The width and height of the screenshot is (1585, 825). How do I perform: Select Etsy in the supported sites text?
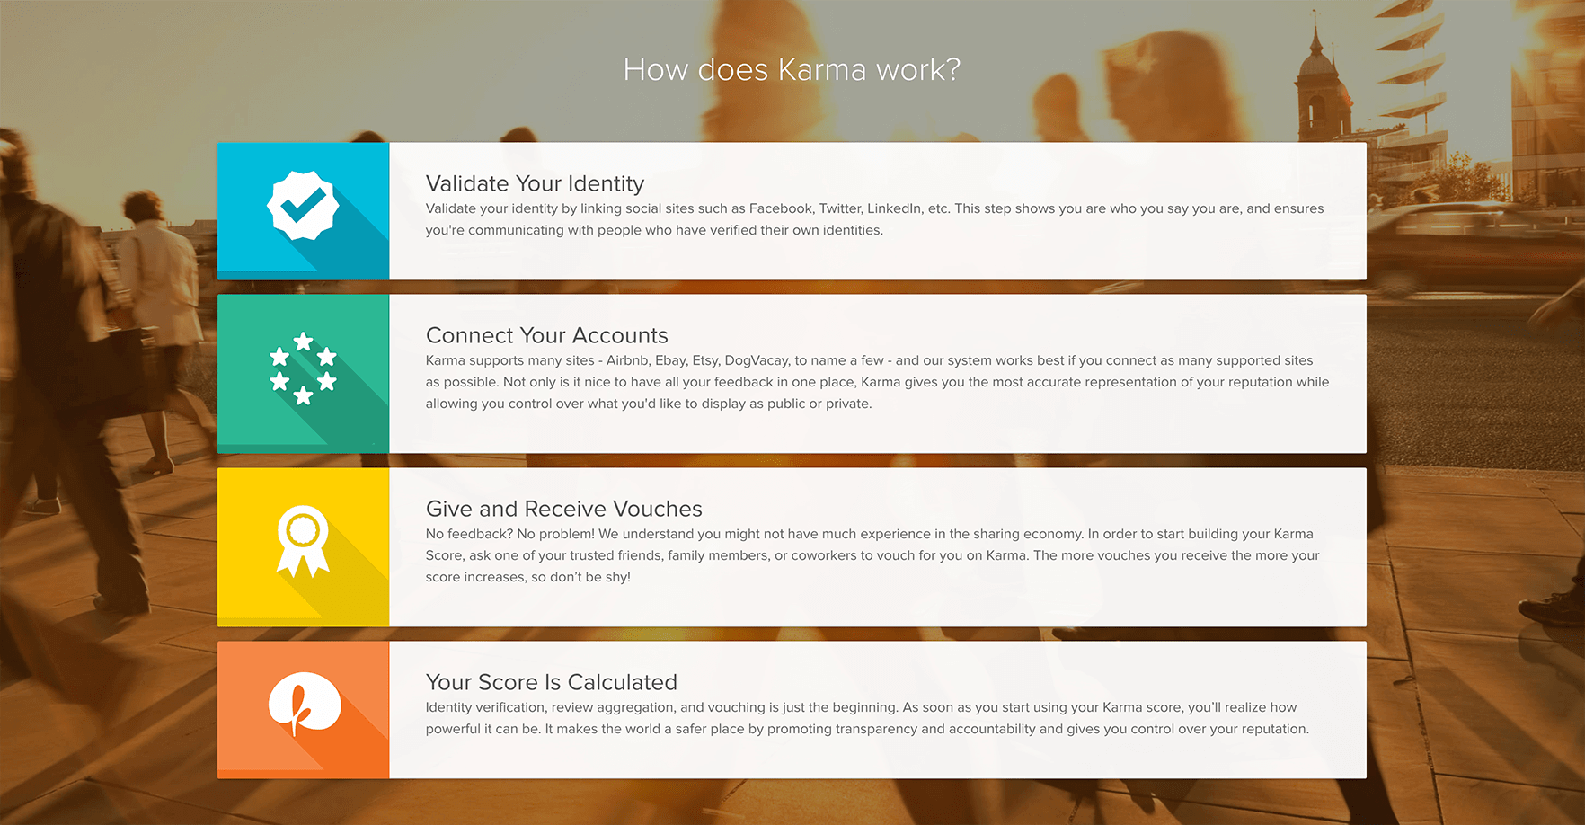click(x=705, y=360)
